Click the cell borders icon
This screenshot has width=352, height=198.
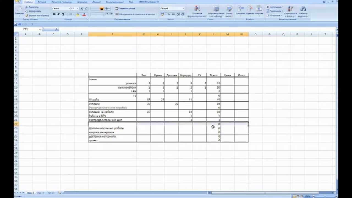pos(70,14)
